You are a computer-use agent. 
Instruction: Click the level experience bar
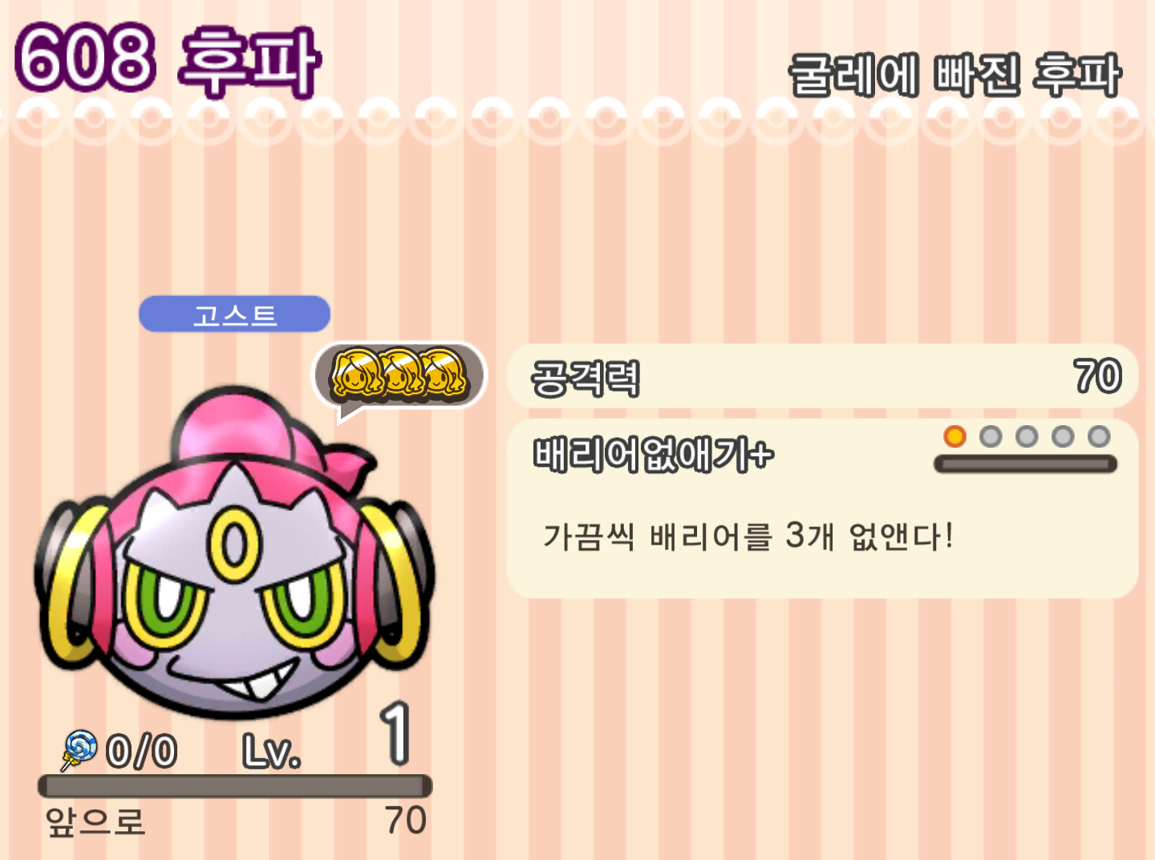tap(235, 785)
